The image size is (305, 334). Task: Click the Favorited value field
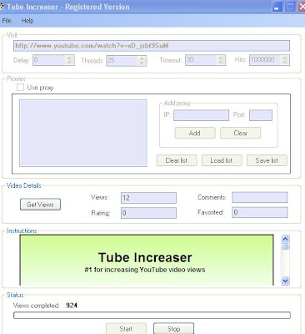(x=260, y=212)
